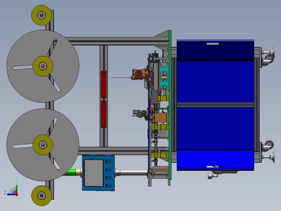Click the gray touchscreen on the blue control panel
This screenshot has width=281, height=211.
pos(94,173)
